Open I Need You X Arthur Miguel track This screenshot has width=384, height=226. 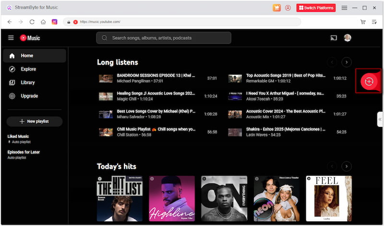pos(285,93)
